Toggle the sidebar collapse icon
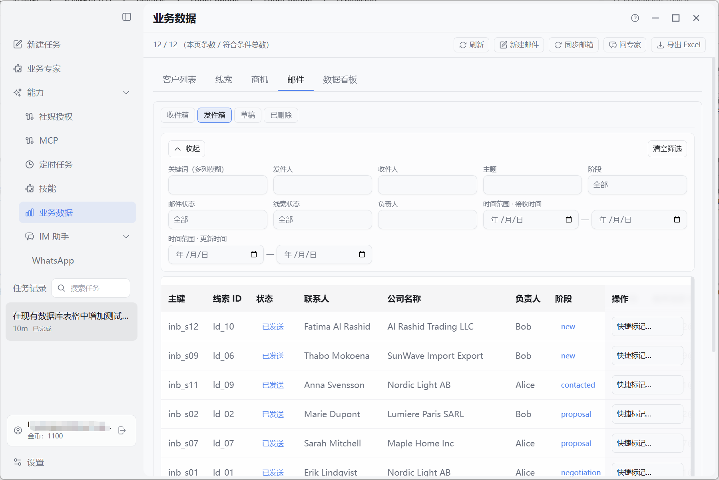This screenshot has height=480, width=719. tap(127, 17)
